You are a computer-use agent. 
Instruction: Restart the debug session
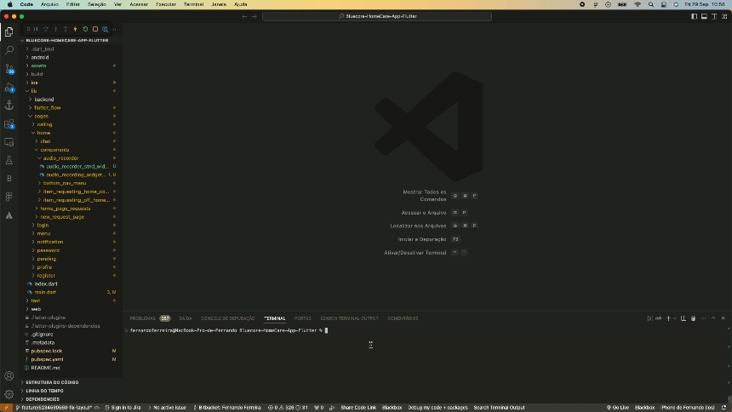point(85,29)
